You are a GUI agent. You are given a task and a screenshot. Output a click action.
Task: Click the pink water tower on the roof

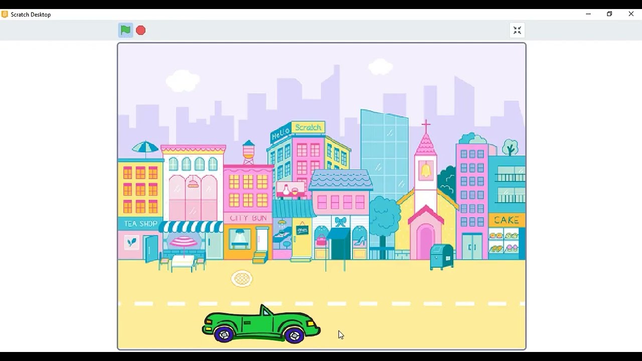point(248,150)
